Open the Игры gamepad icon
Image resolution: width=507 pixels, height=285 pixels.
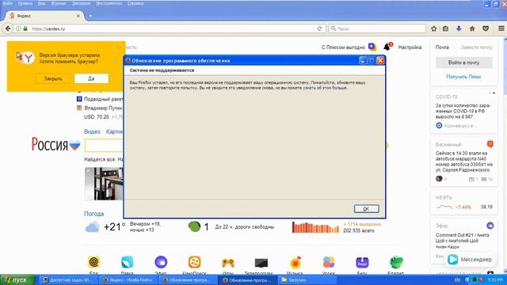pos(227,263)
